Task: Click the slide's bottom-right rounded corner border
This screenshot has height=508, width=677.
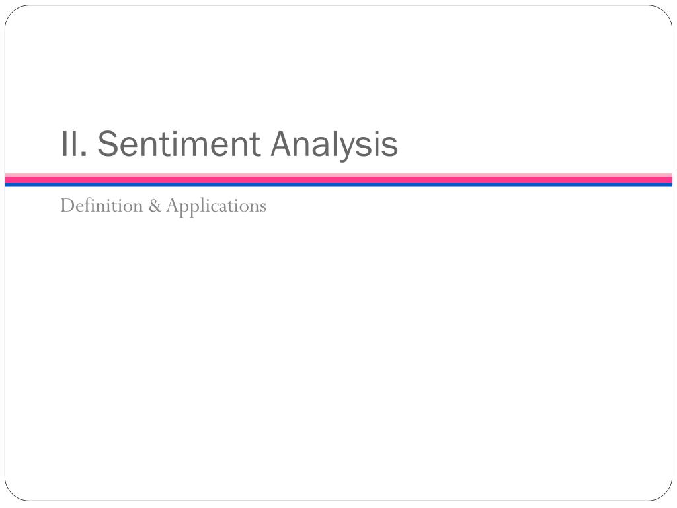Action: click(664, 493)
